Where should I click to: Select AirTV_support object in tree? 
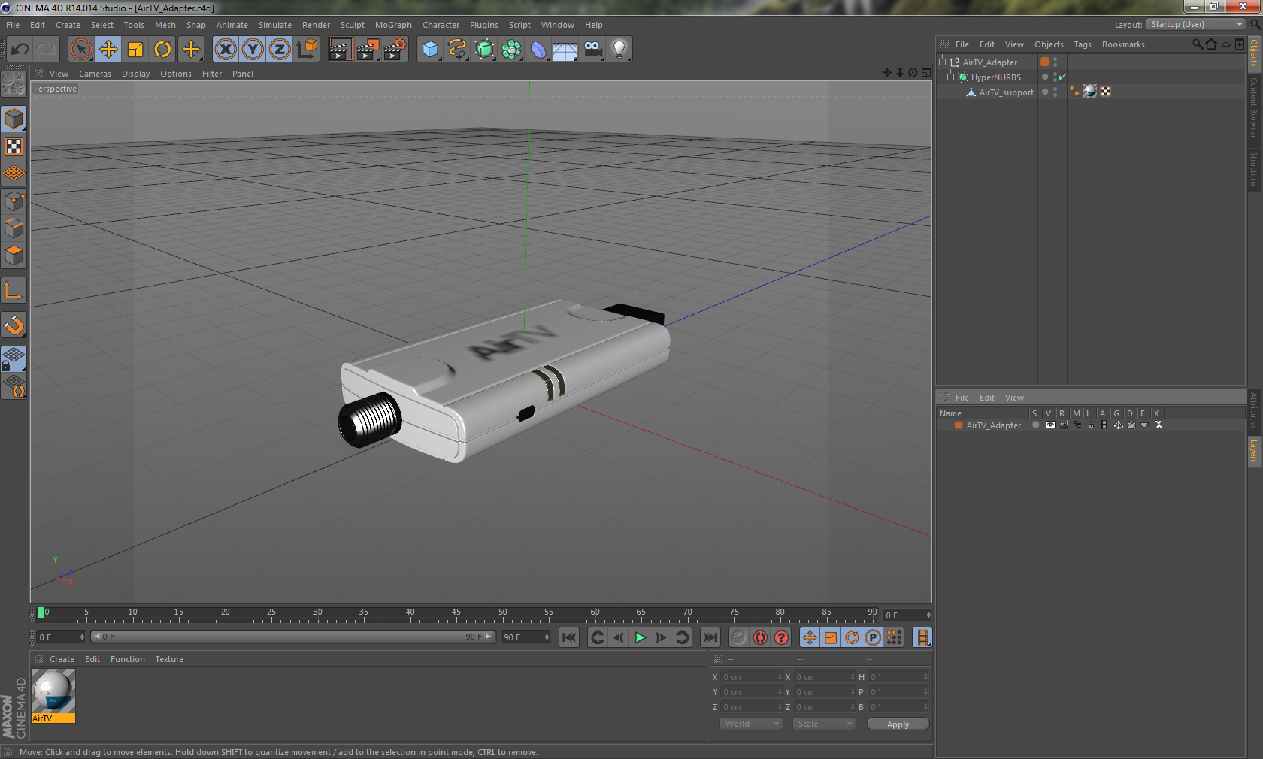point(1006,92)
